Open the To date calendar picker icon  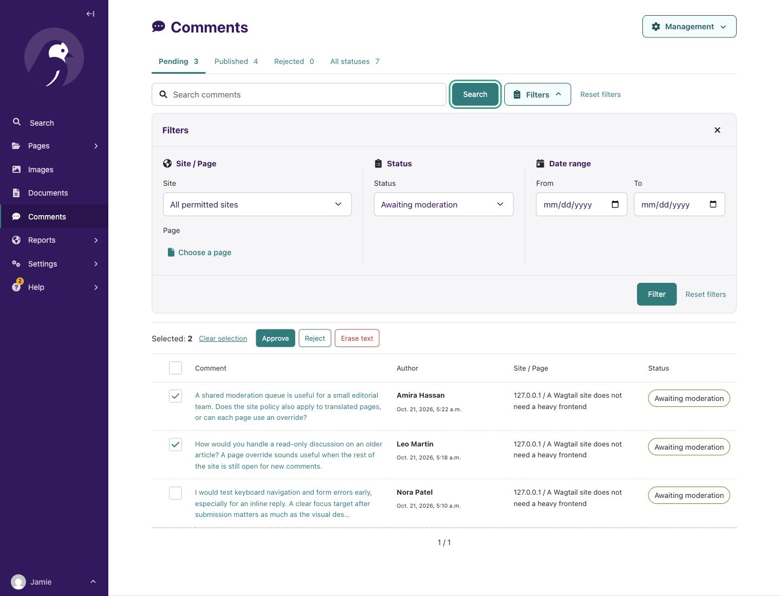pos(713,204)
